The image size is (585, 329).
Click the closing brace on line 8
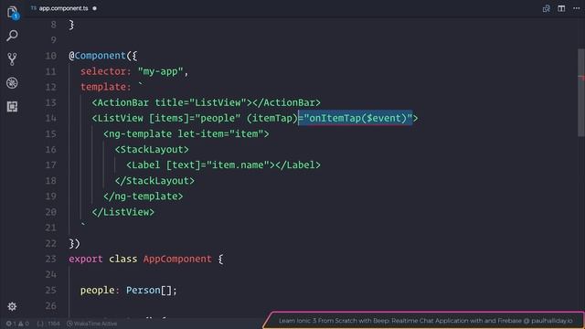point(71,25)
